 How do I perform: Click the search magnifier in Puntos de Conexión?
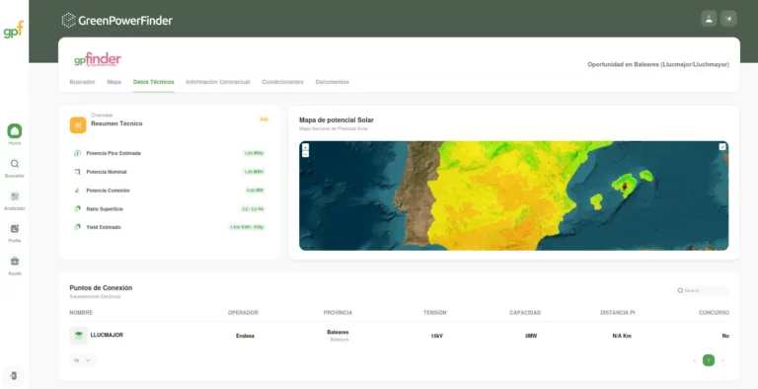click(680, 291)
